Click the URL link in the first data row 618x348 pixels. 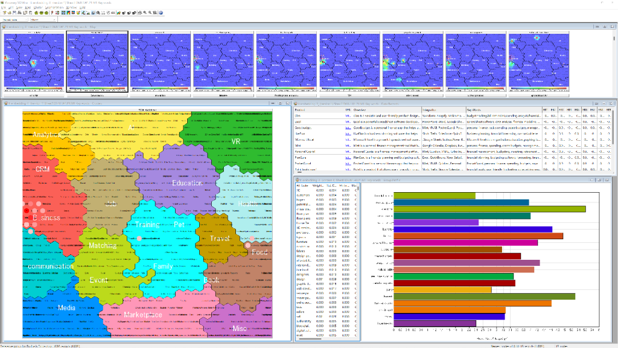tap(348, 115)
